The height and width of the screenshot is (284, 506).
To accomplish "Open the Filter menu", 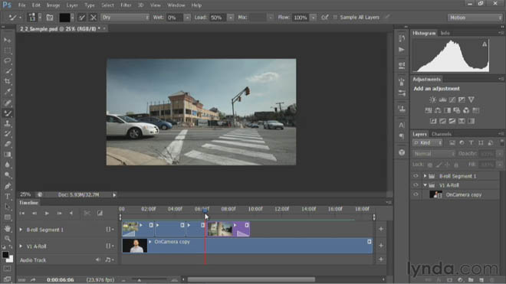I will click(126, 5).
